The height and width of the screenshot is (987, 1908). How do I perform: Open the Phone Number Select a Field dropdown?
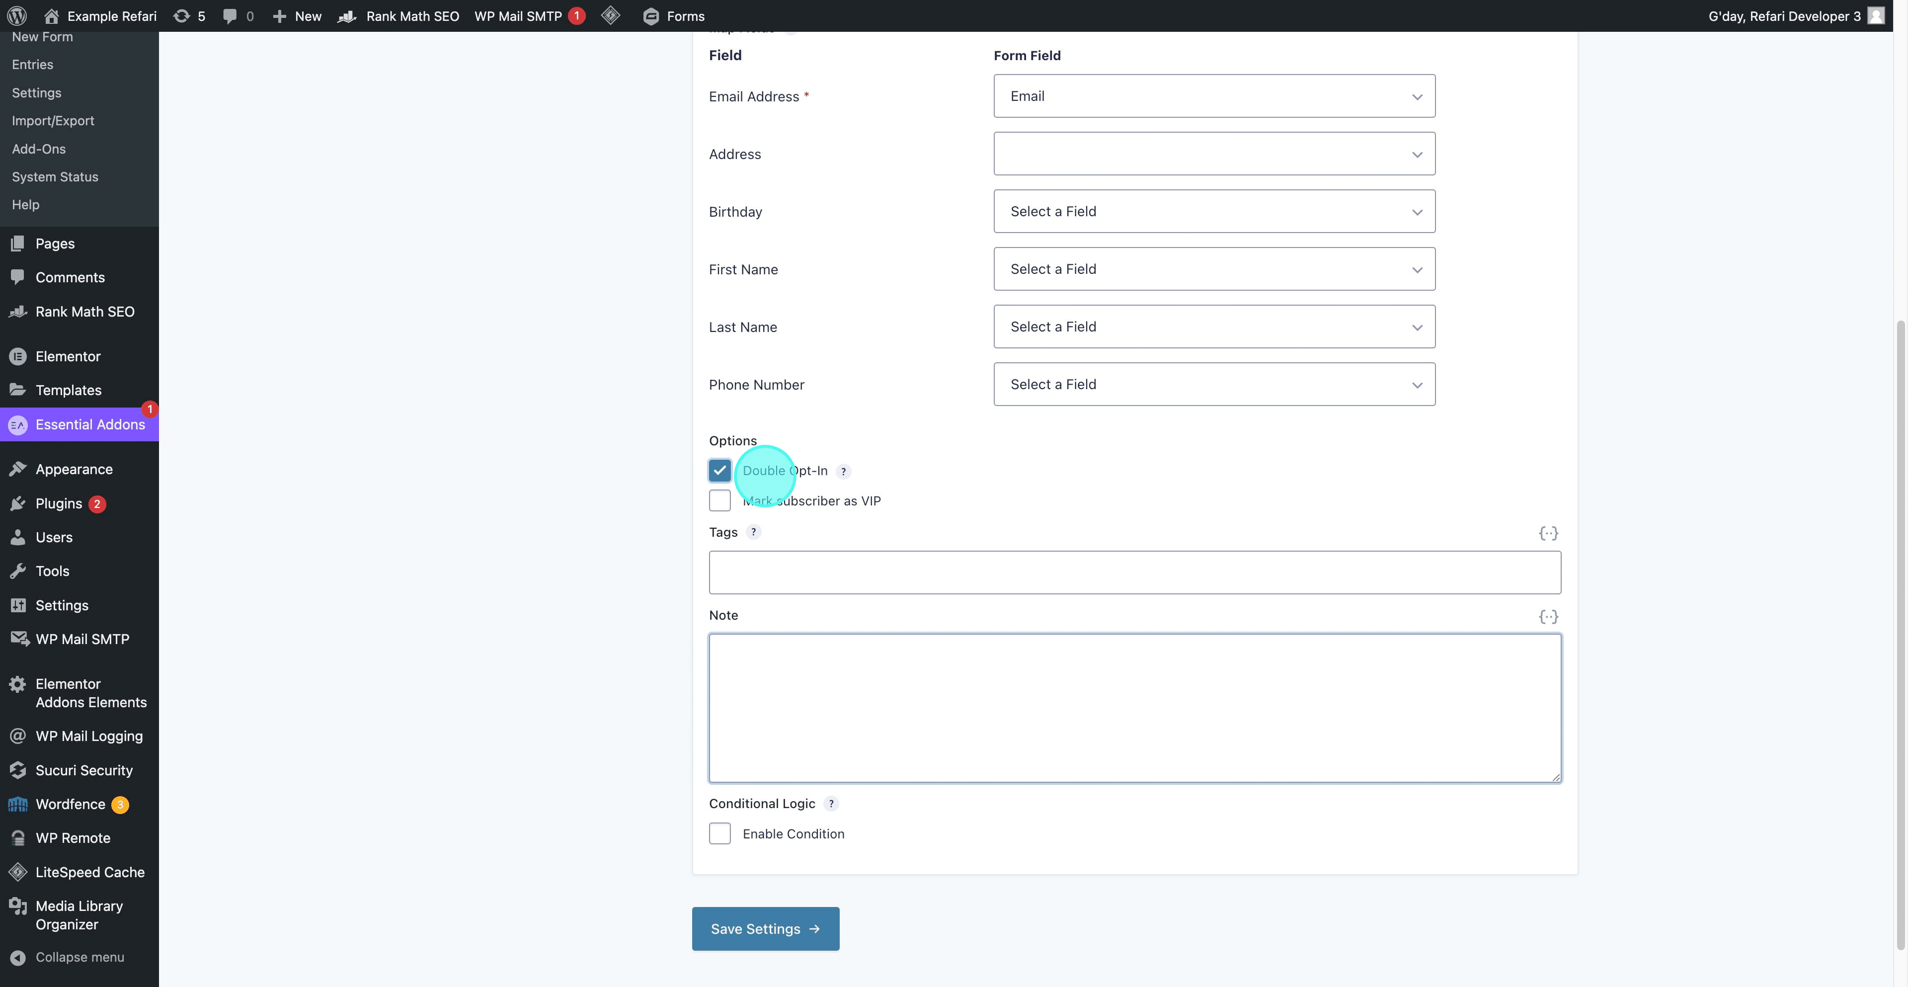tap(1214, 384)
